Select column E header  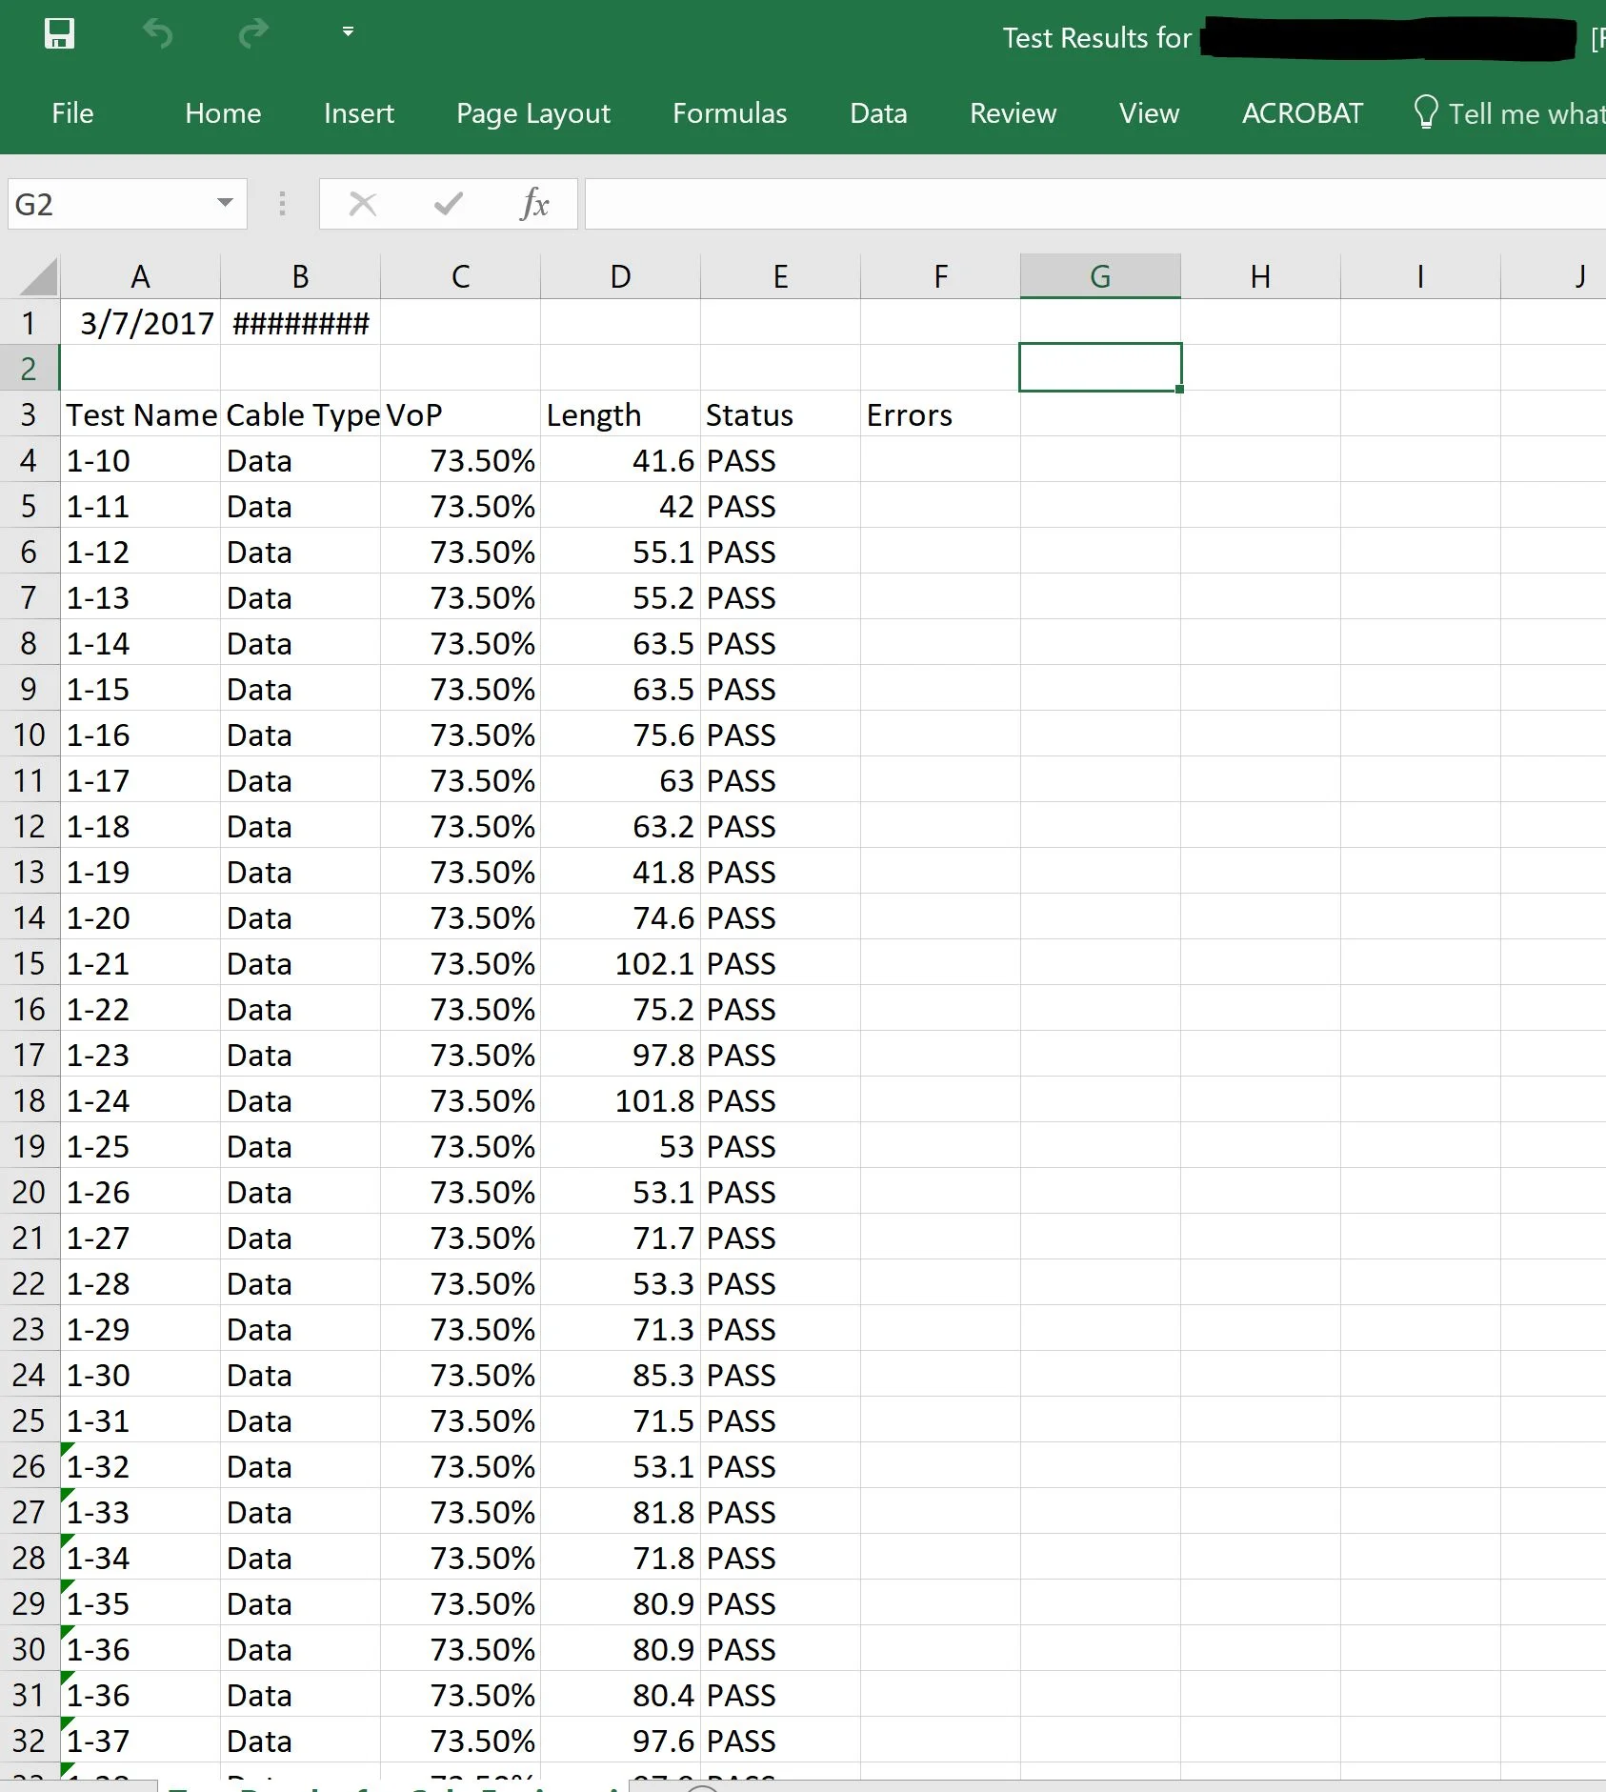(780, 277)
